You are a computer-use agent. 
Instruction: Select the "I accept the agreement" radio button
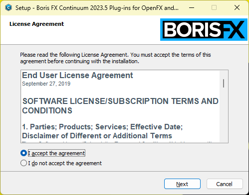(x=23, y=153)
